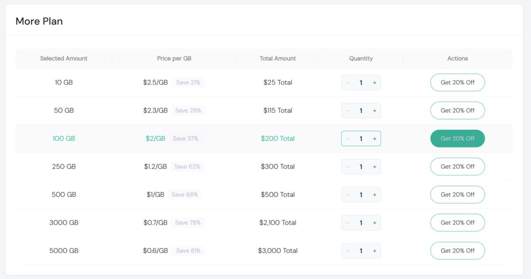531x279 pixels.
Task: Click the Total Amount column header
Action: click(278, 58)
